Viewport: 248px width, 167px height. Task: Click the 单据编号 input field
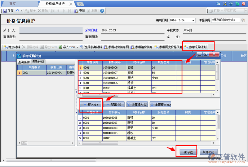click(x=225, y=20)
